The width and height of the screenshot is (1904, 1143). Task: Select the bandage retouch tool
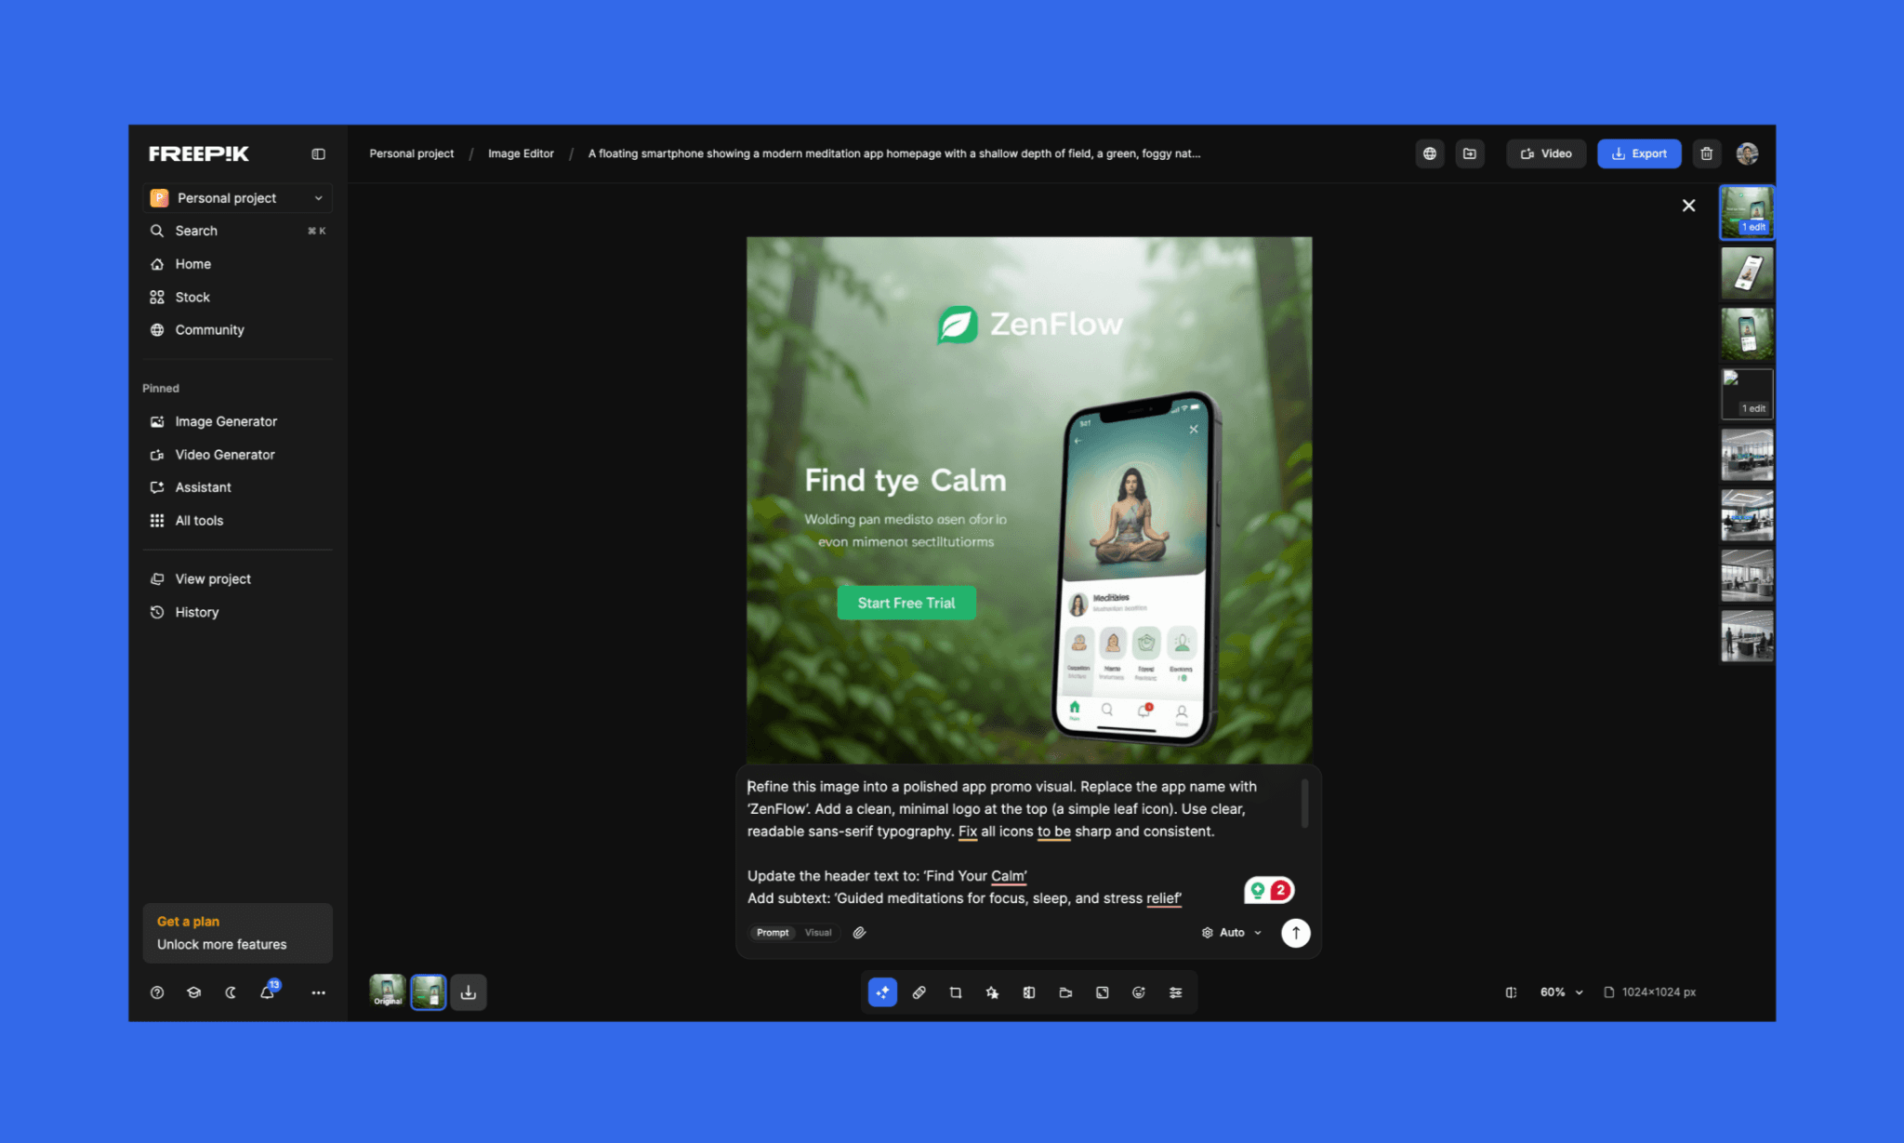(x=919, y=992)
